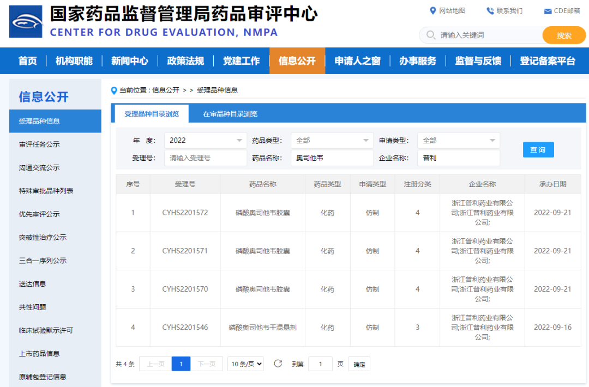
Task: Click inside the 受理号 input field
Action: (x=205, y=158)
